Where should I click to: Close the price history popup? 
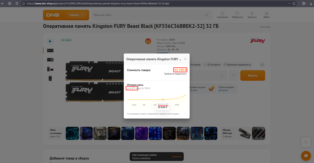click(185, 59)
